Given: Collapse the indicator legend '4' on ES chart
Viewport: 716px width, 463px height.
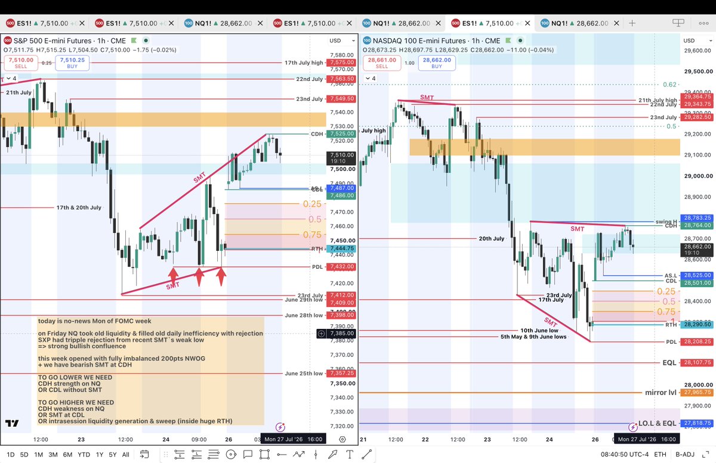Looking at the screenshot, I should coord(12,79).
